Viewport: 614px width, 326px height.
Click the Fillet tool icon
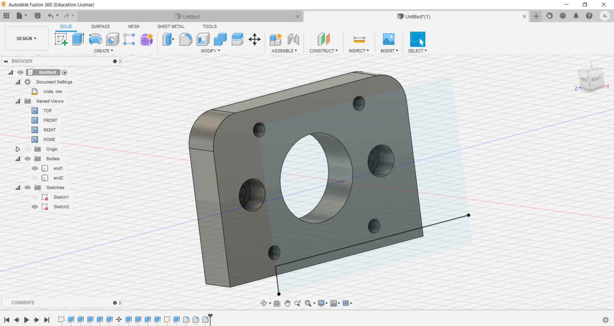pyautogui.click(x=186, y=39)
